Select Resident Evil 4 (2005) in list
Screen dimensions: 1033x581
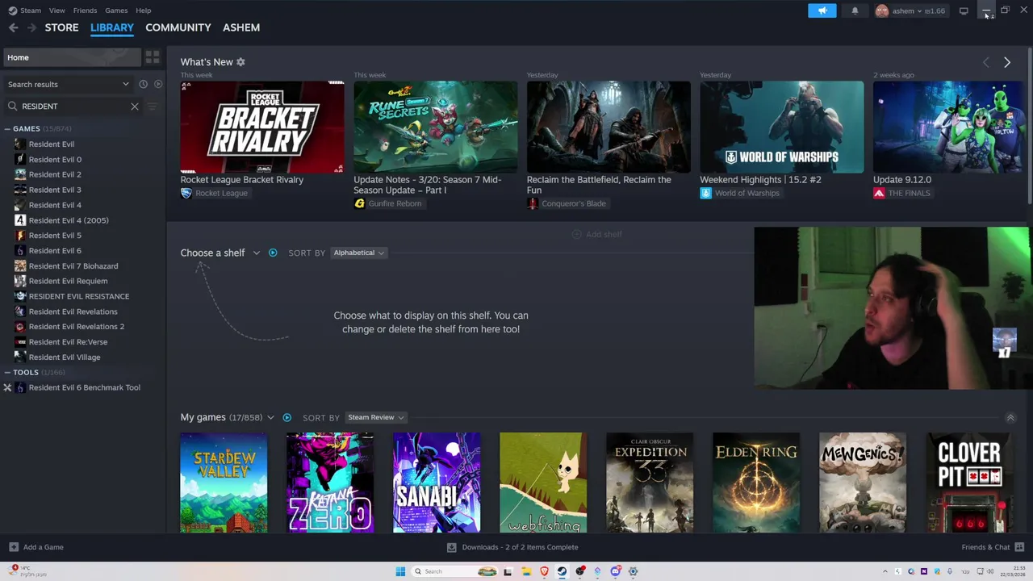69,220
